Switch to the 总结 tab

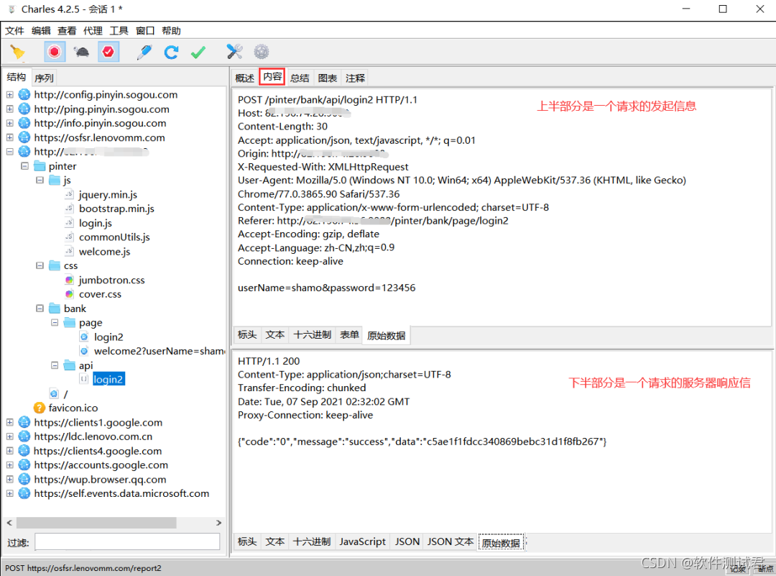click(300, 78)
